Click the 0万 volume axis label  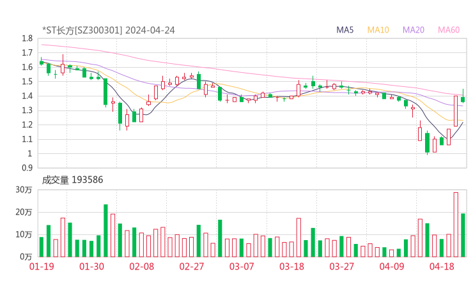click(26, 257)
